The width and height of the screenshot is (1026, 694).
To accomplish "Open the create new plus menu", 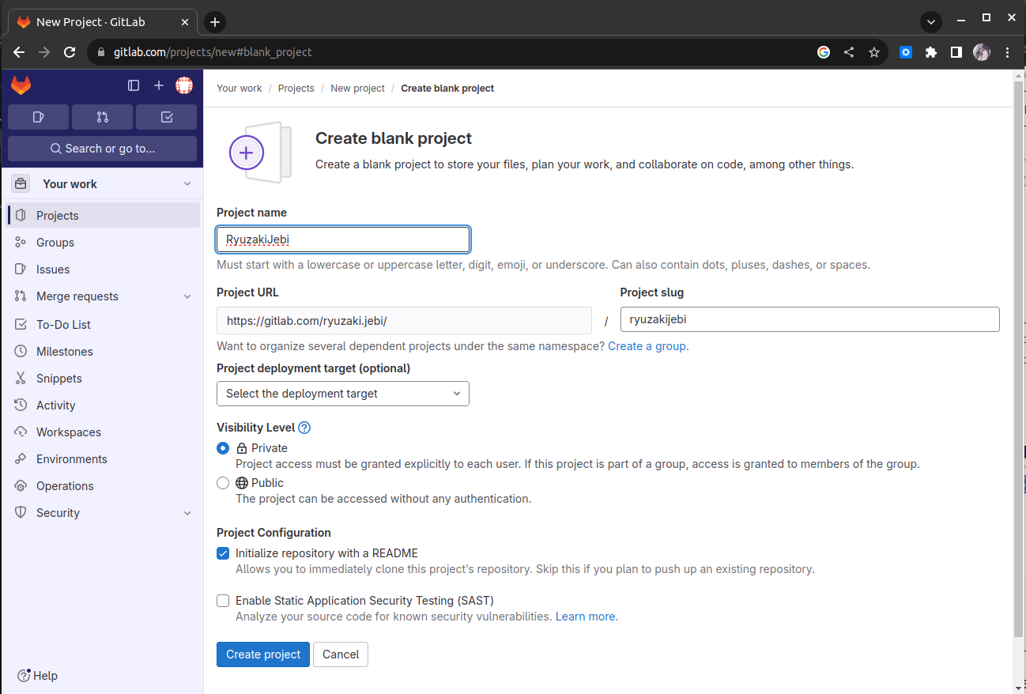I will click(x=159, y=85).
